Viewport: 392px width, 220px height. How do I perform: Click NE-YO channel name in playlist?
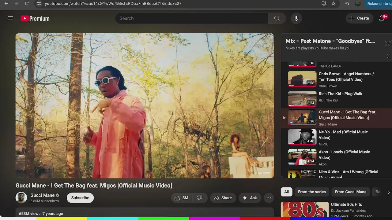[323, 144]
